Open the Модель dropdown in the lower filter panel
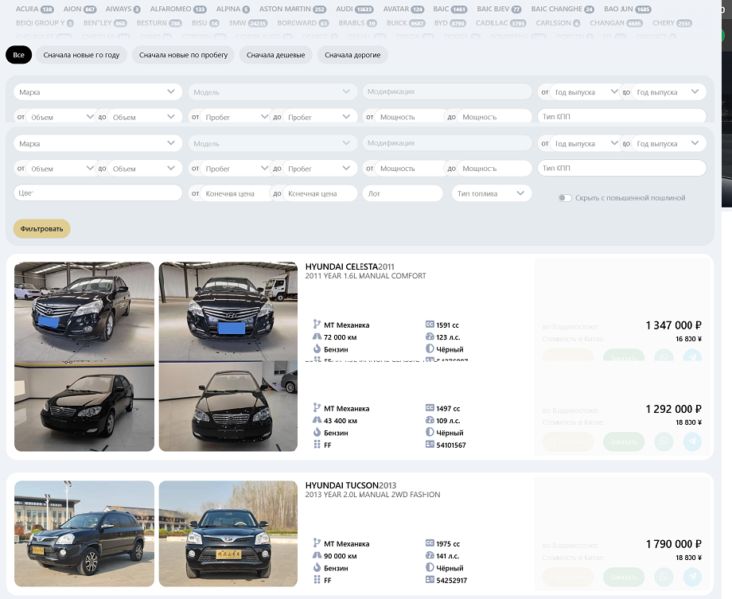 pyautogui.click(x=272, y=143)
